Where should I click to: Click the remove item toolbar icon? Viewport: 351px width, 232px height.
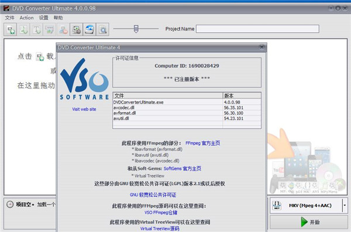click(x=63, y=30)
